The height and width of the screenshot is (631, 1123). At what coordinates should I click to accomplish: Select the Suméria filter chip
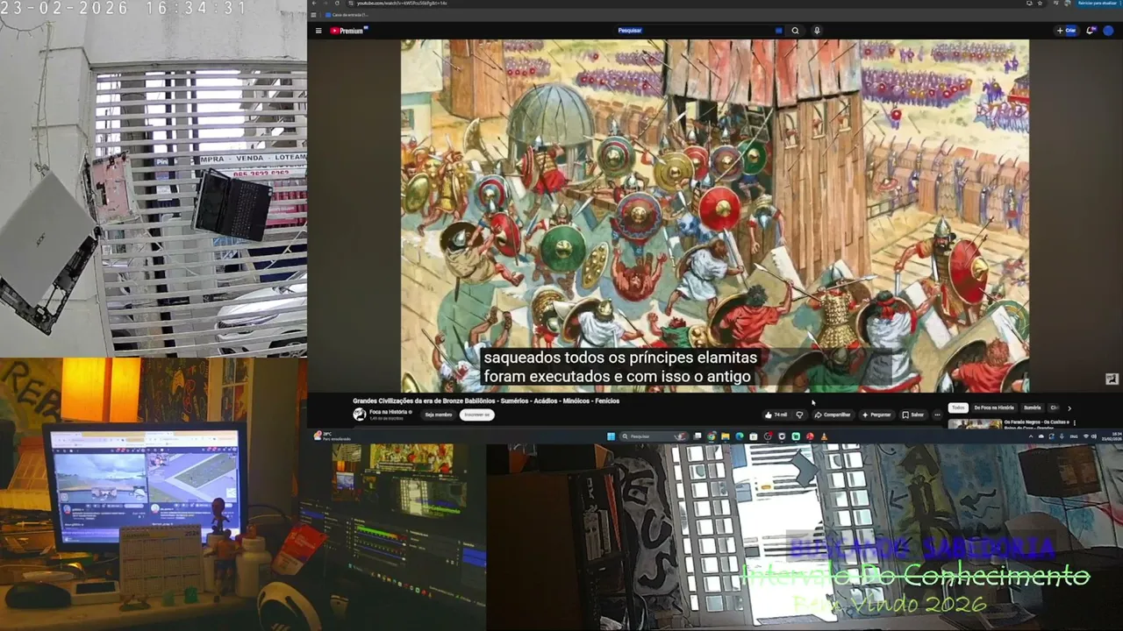(x=1033, y=408)
